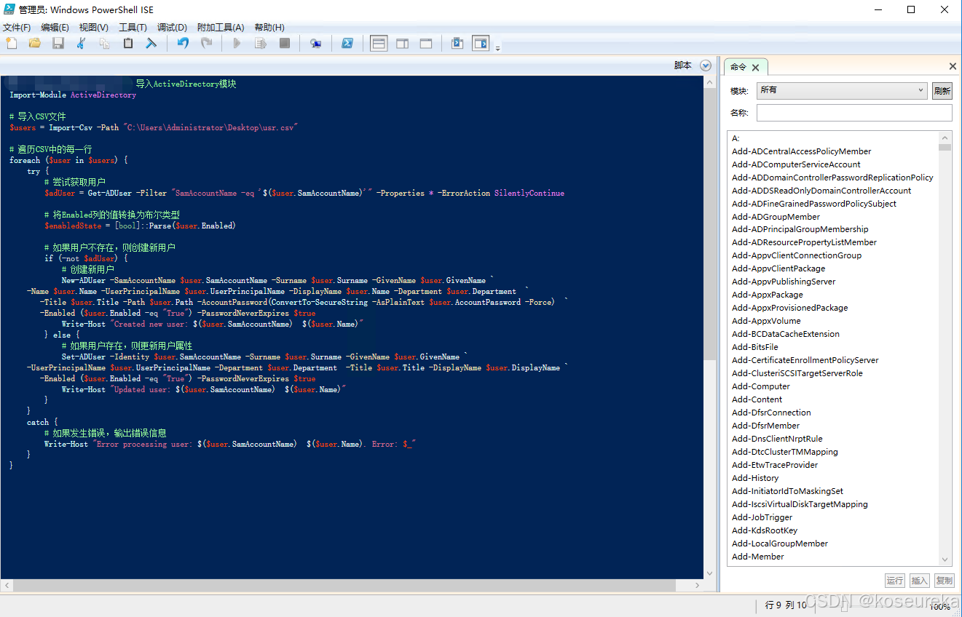Close the 命令 tab with its X
The width and height of the screenshot is (962, 617).
[x=755, y=68]
